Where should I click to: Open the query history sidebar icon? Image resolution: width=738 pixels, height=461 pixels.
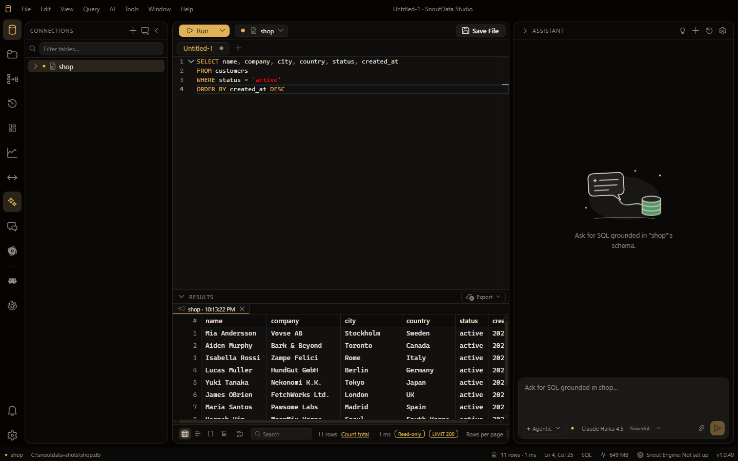click(x=12, y=103)
